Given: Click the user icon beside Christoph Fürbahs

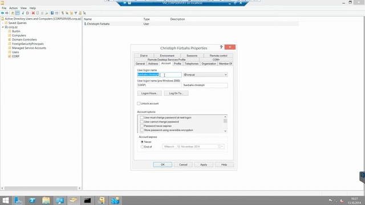Looking at the screenshot, I should coord(85,24).
